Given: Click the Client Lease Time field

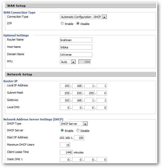Looking at the screenshot, I should point(66,152).
